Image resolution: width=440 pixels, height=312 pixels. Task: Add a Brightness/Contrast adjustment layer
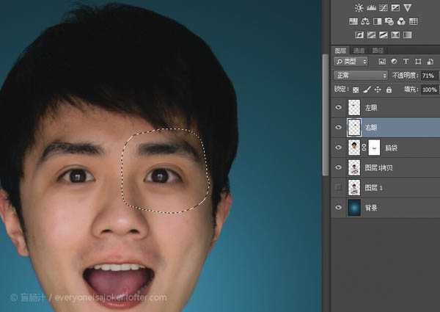pos(359,8)
